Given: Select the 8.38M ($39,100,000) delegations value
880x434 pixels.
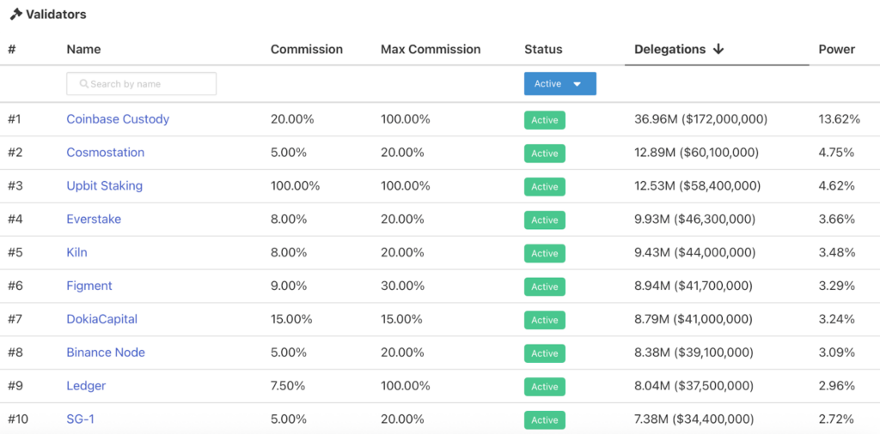Looking at the screenshot, I should pos(694,353).
